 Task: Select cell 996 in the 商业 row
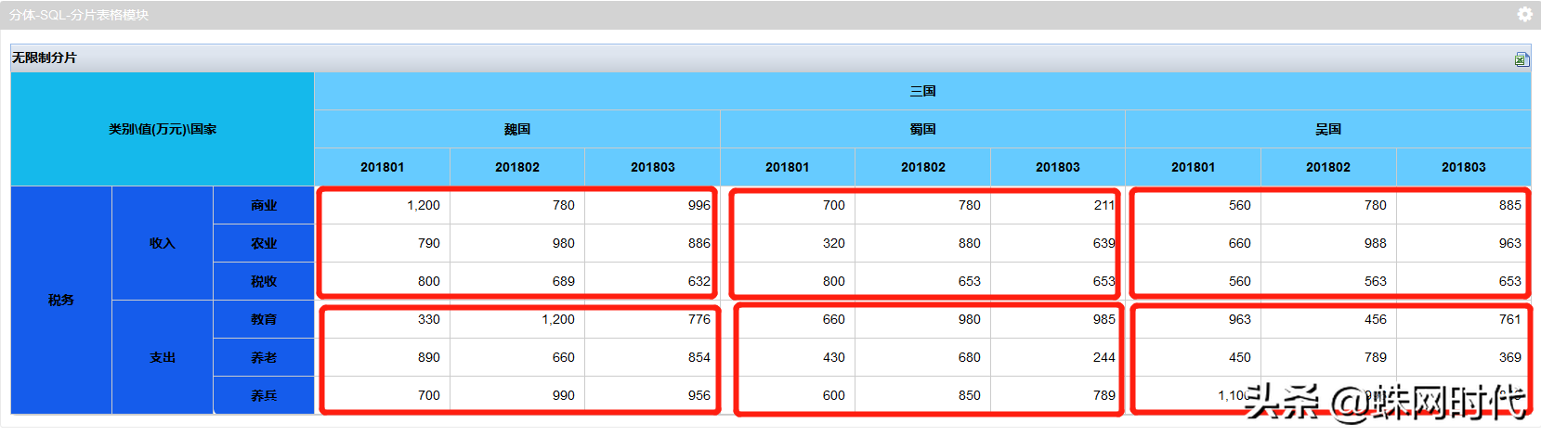click(x=652, y=205)
